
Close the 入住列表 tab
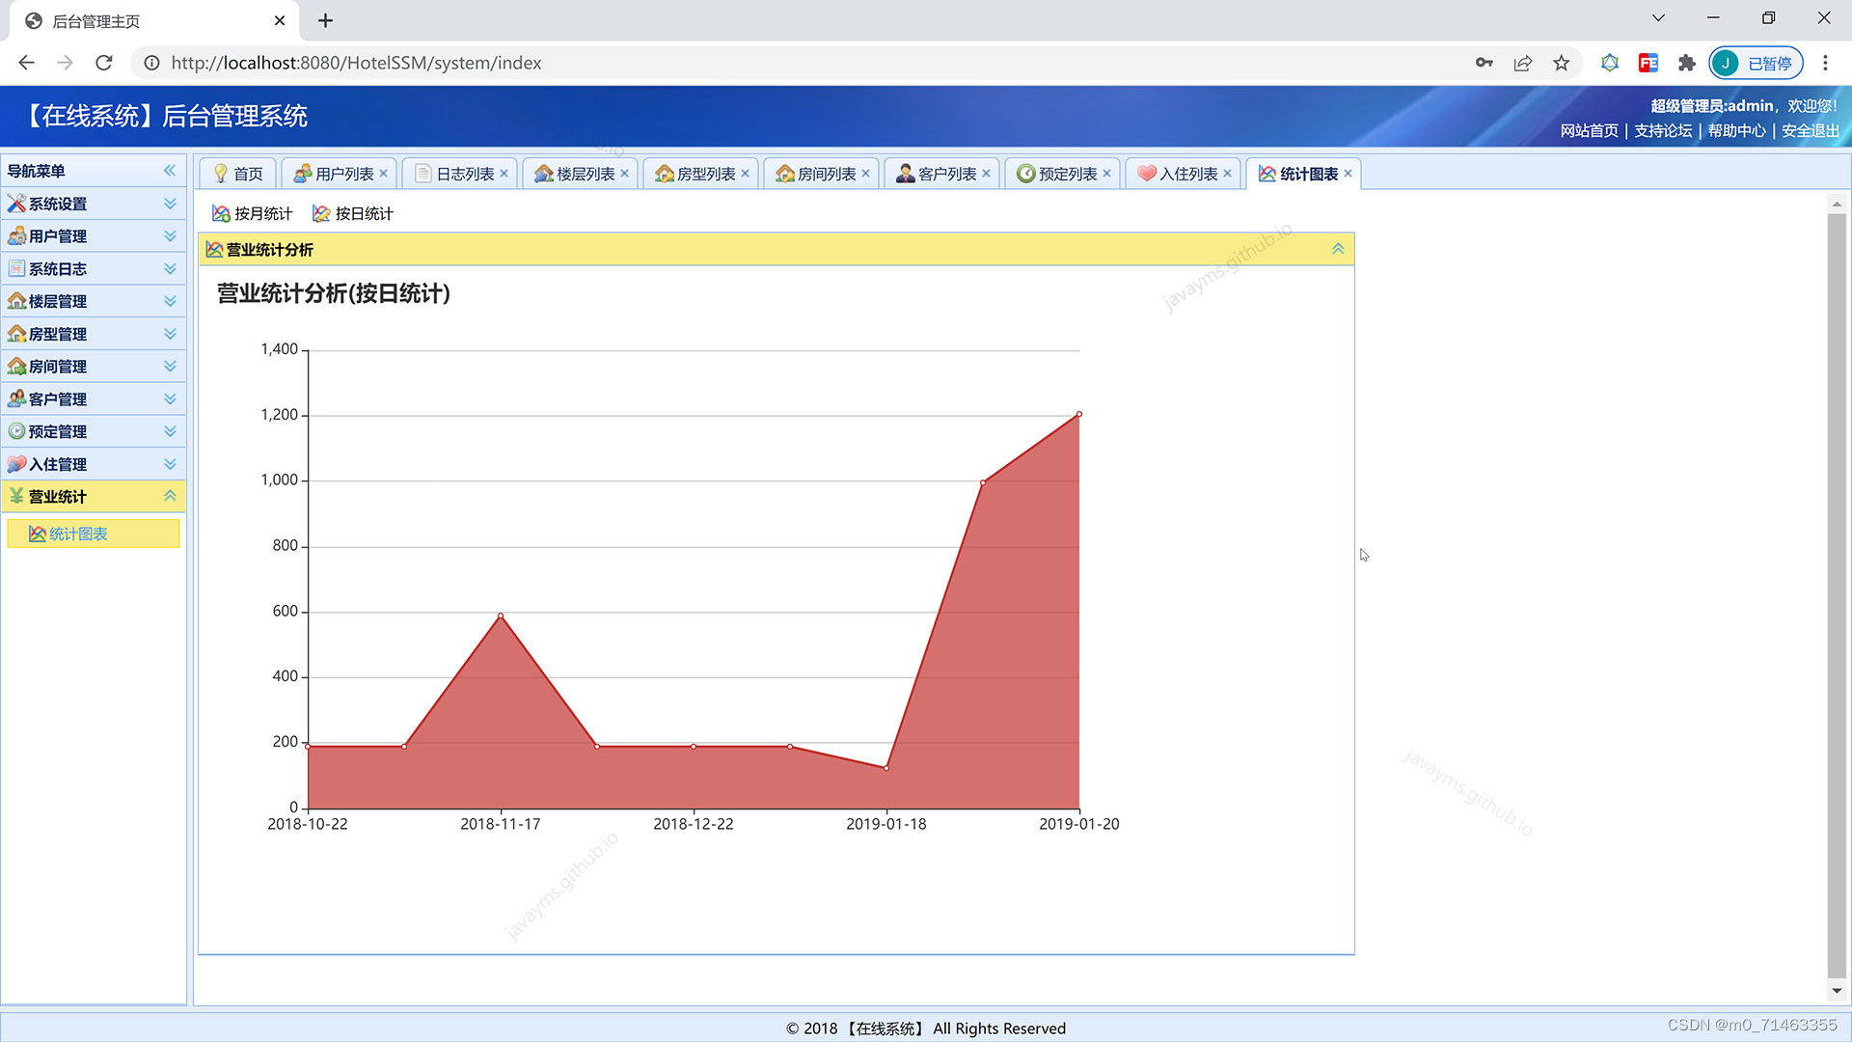[x=1227, y=174]
